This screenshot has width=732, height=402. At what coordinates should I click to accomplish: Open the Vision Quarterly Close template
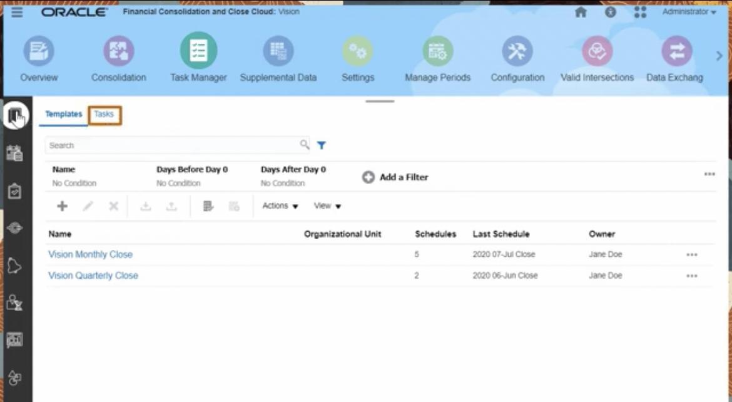pyautogui.click(x=93, y=276)
